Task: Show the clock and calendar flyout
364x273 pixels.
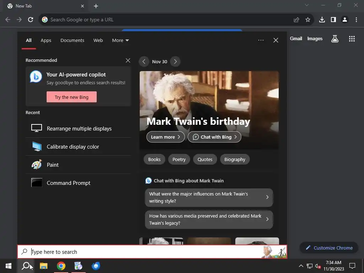Action: [333, 266]
